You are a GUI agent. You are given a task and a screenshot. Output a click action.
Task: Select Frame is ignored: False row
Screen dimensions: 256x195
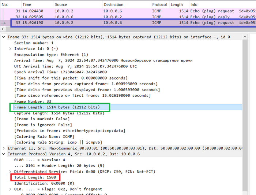click(x=43, y=125)
